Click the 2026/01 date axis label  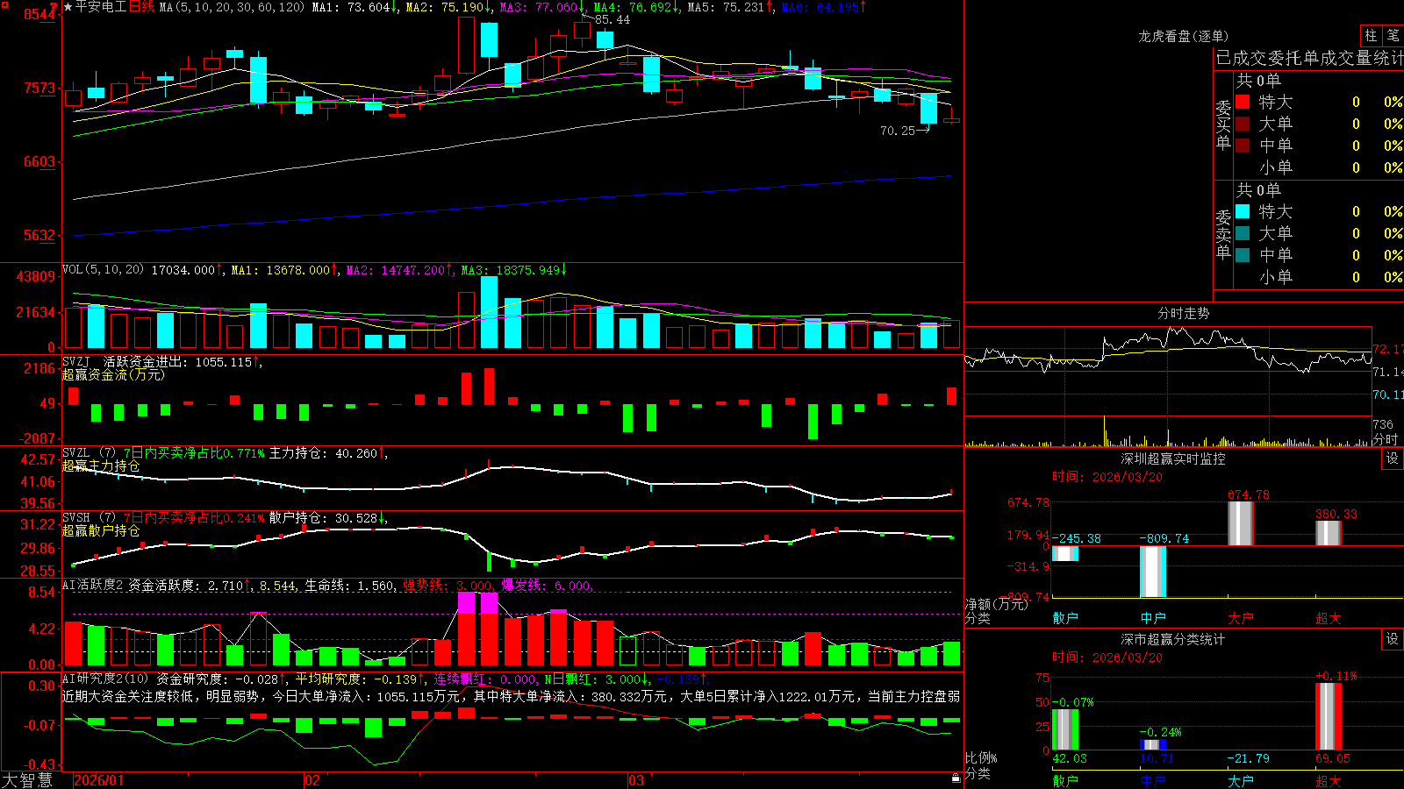click(x=98, y=780)
